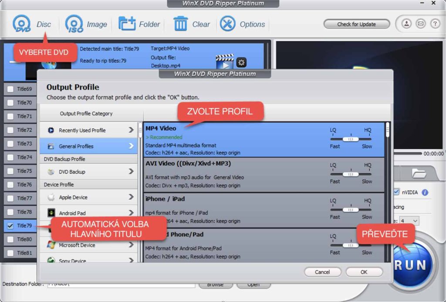Check the Title75 checkbox

tap(10, 171)
